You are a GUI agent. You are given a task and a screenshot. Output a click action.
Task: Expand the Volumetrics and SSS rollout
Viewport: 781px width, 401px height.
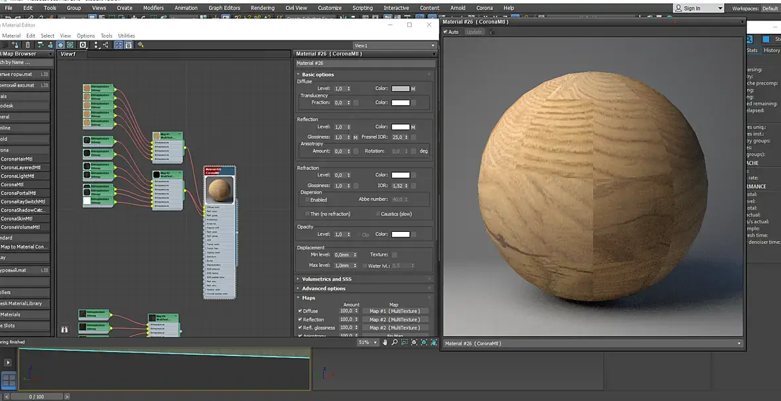pos(326,279)
